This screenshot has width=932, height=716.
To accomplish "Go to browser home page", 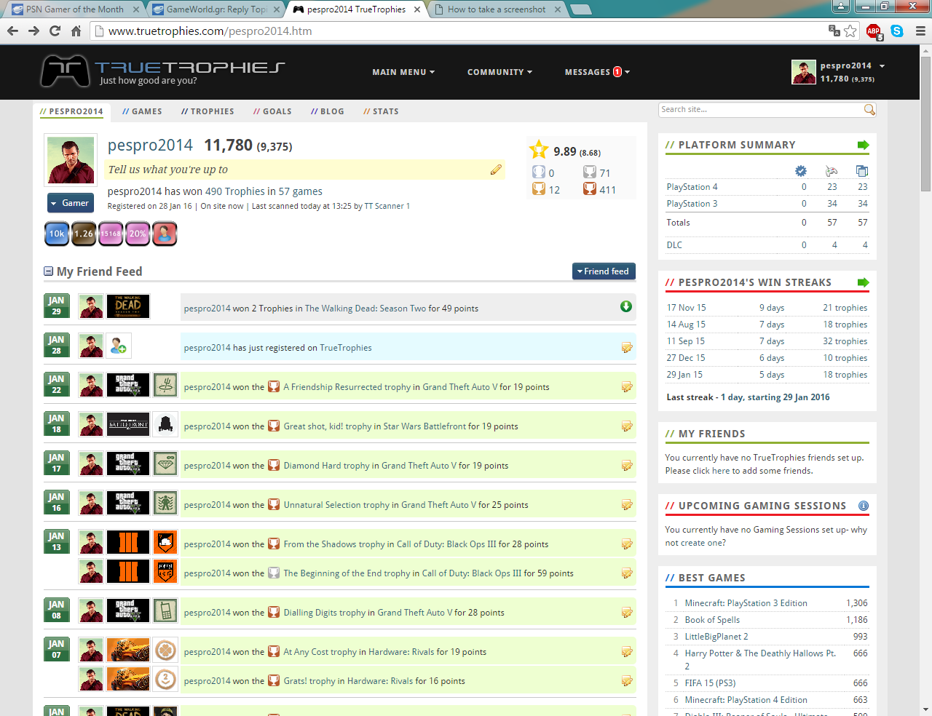I will [76, 31].
